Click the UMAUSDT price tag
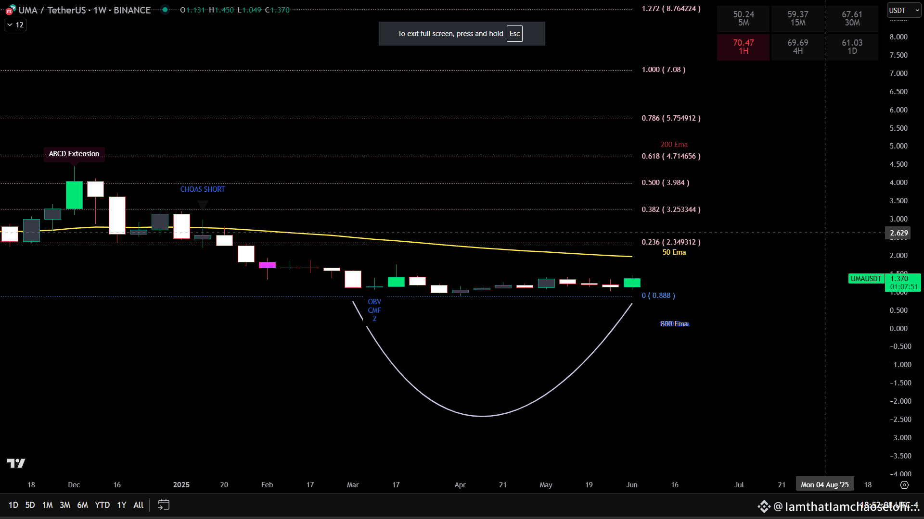Viewport: 924px width, 519px height. point(866,279)
